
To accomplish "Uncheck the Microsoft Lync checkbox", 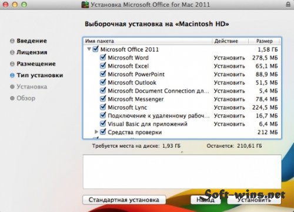I will coord(103,107).
